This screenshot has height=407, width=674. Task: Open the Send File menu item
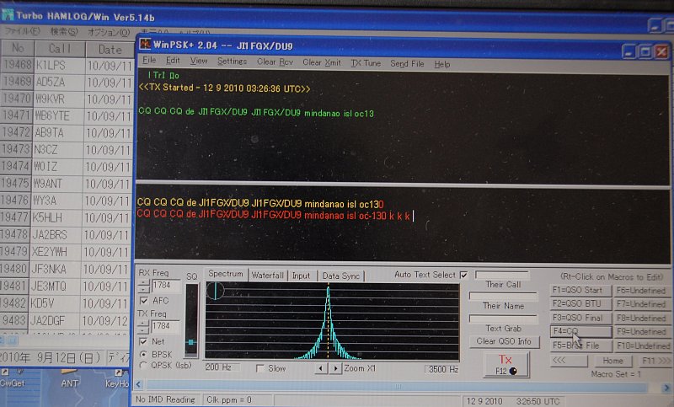coord(407,63)
